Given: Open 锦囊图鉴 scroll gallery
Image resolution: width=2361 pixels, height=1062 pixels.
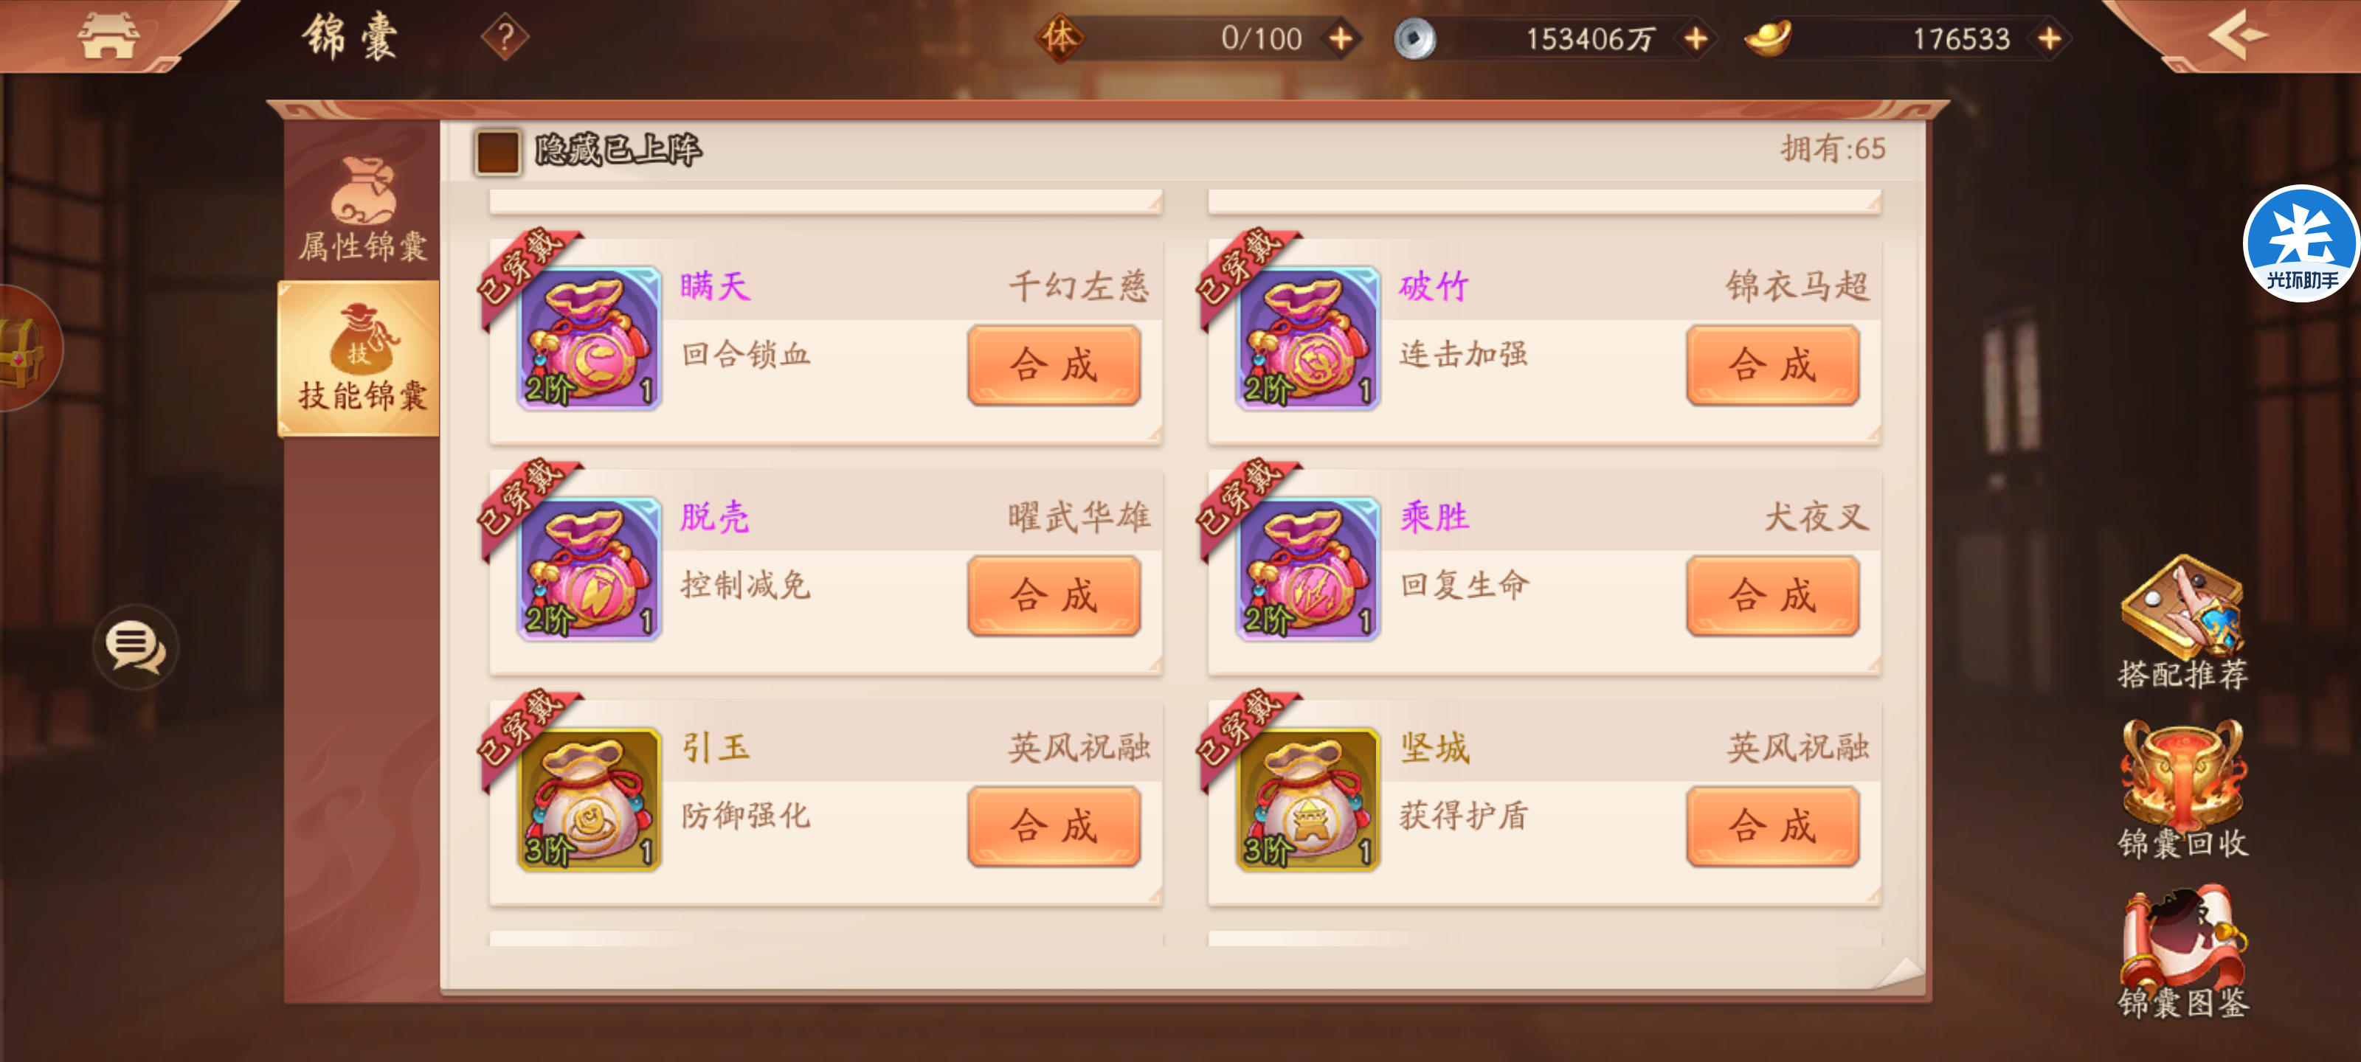Looking at the screenshot, I should tap(2183, 953).
